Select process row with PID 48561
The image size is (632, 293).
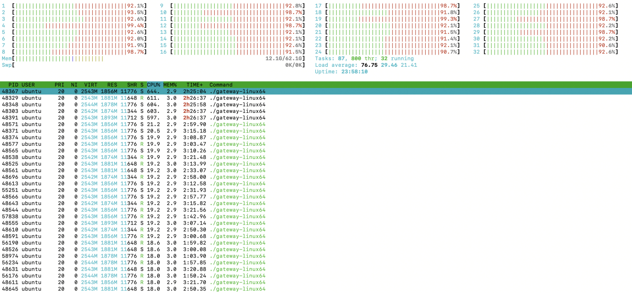click(316, 170)
